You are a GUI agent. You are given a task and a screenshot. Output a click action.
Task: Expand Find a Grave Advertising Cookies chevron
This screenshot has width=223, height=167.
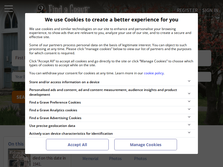(x=189, y=117)
